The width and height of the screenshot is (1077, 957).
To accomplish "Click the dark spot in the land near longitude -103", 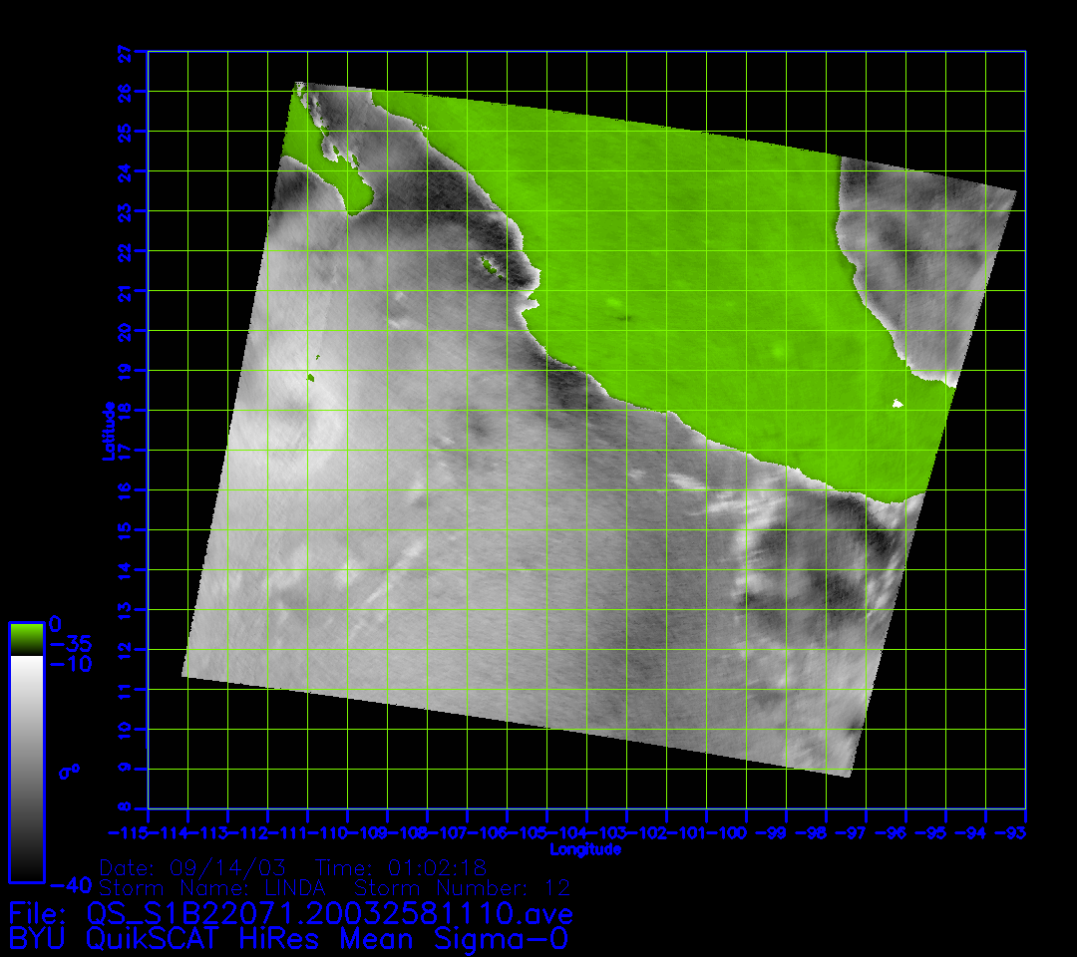I will point(626,318).
